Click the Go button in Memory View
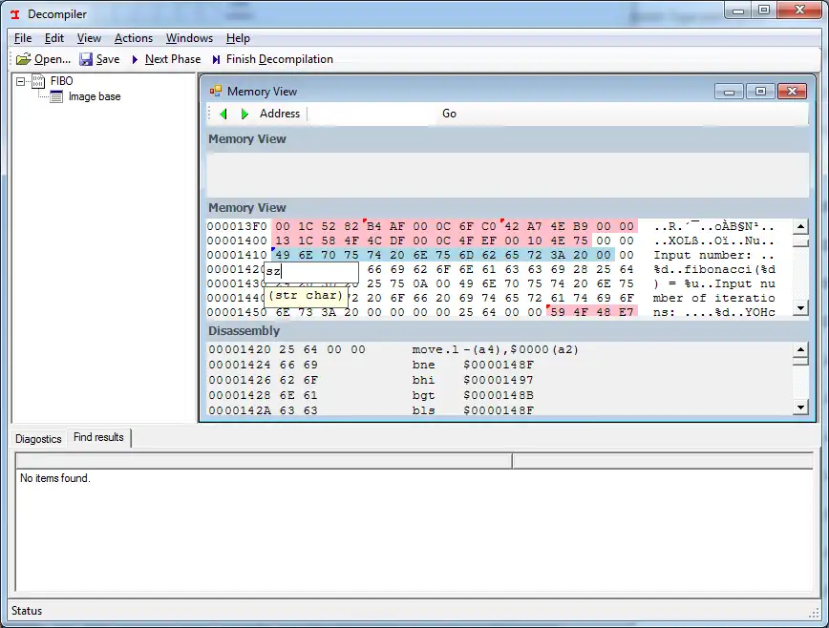Screen dimensions: 829x628 [x=449, y=114]
